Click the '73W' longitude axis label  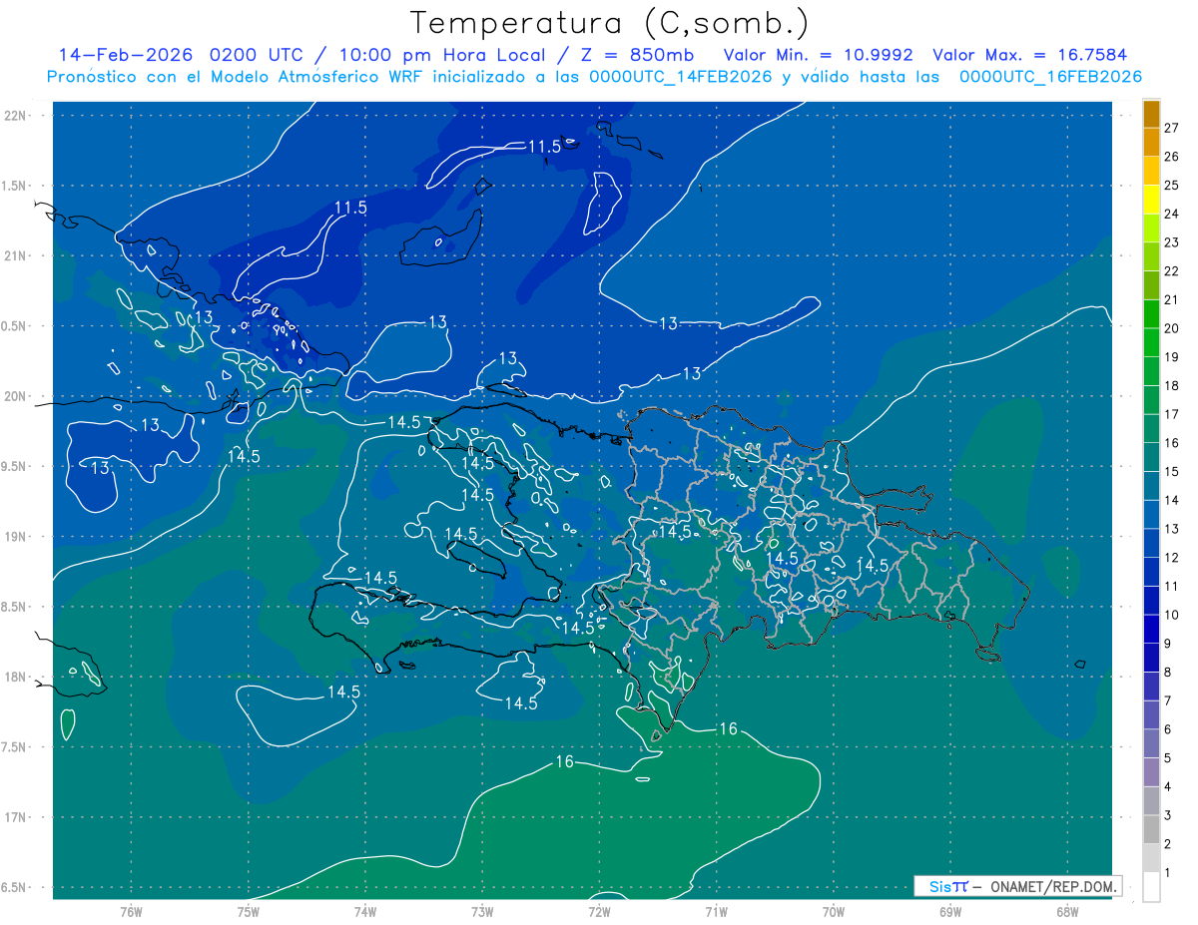[x=482, y=911]
